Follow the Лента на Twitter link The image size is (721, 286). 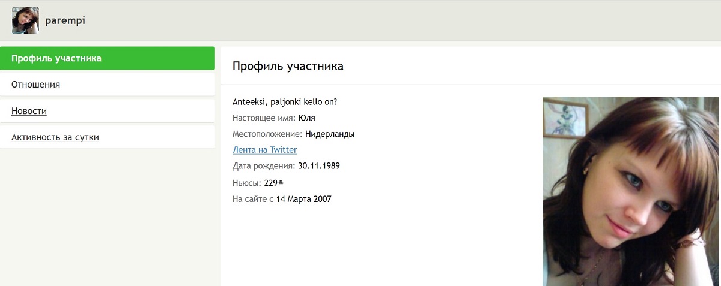click(x=264, y=150)
